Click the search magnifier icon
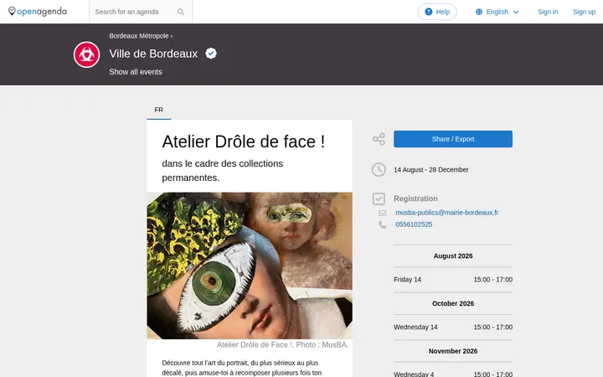 coord(181,12)
